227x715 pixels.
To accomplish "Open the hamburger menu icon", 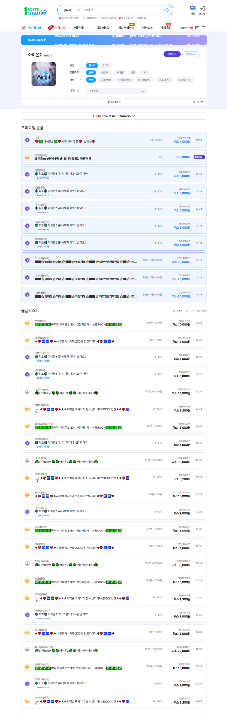I will 204,28.
